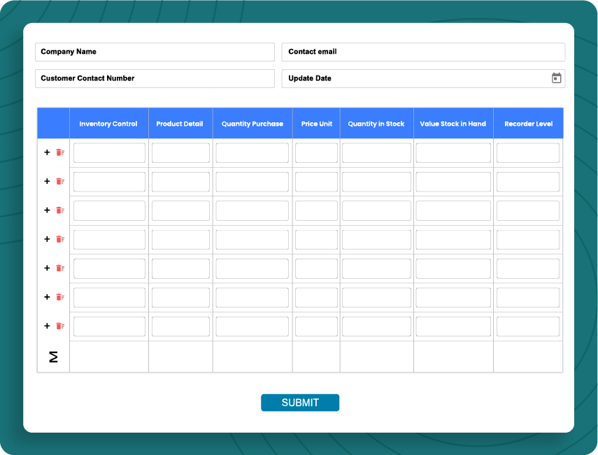The image size is (598, 455).
Task: Click the Customer Contact Number field
Action: pos(154,78)
